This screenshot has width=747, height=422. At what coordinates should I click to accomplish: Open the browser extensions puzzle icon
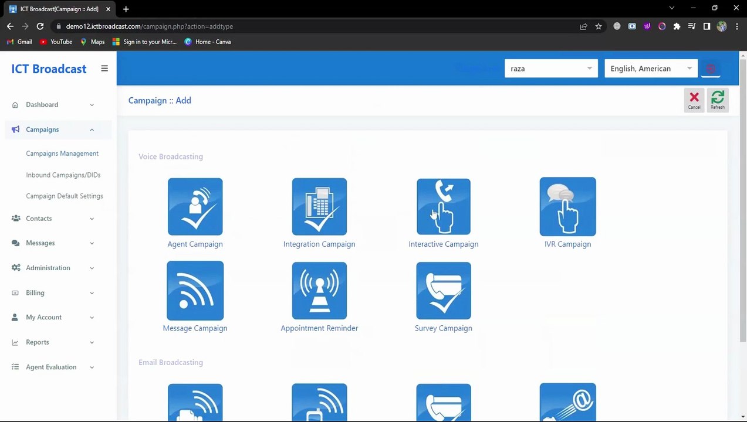(x=677, y=26)
